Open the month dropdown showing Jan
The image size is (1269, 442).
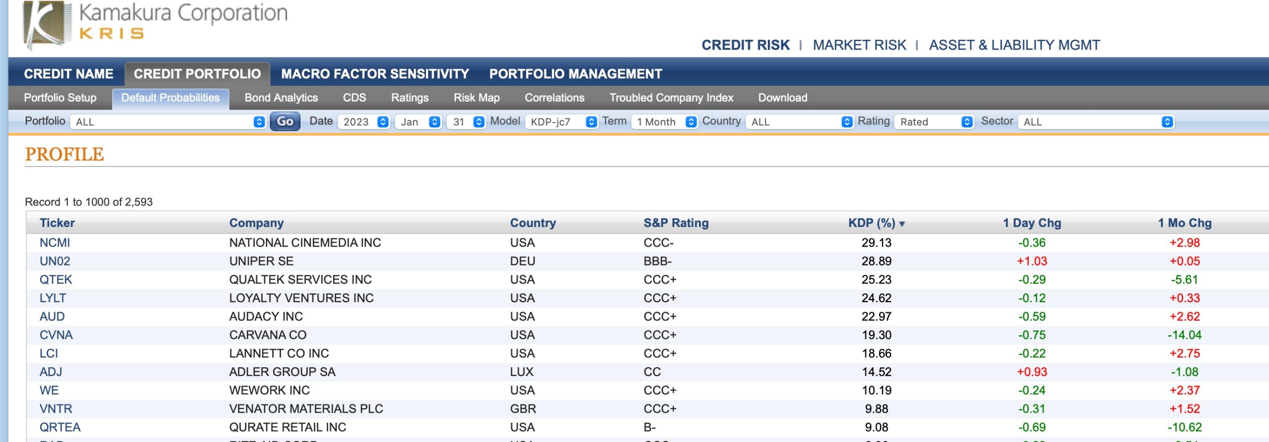coord(418,122)
